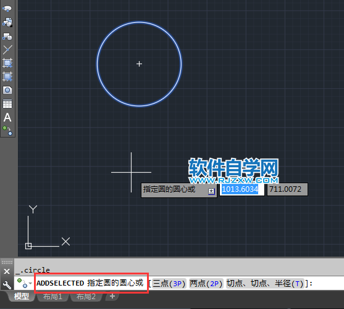The height and width of the screenshot is (309, 344).
Task: Choose the 三点(3P) command option
Action: [x=169, y=284]
